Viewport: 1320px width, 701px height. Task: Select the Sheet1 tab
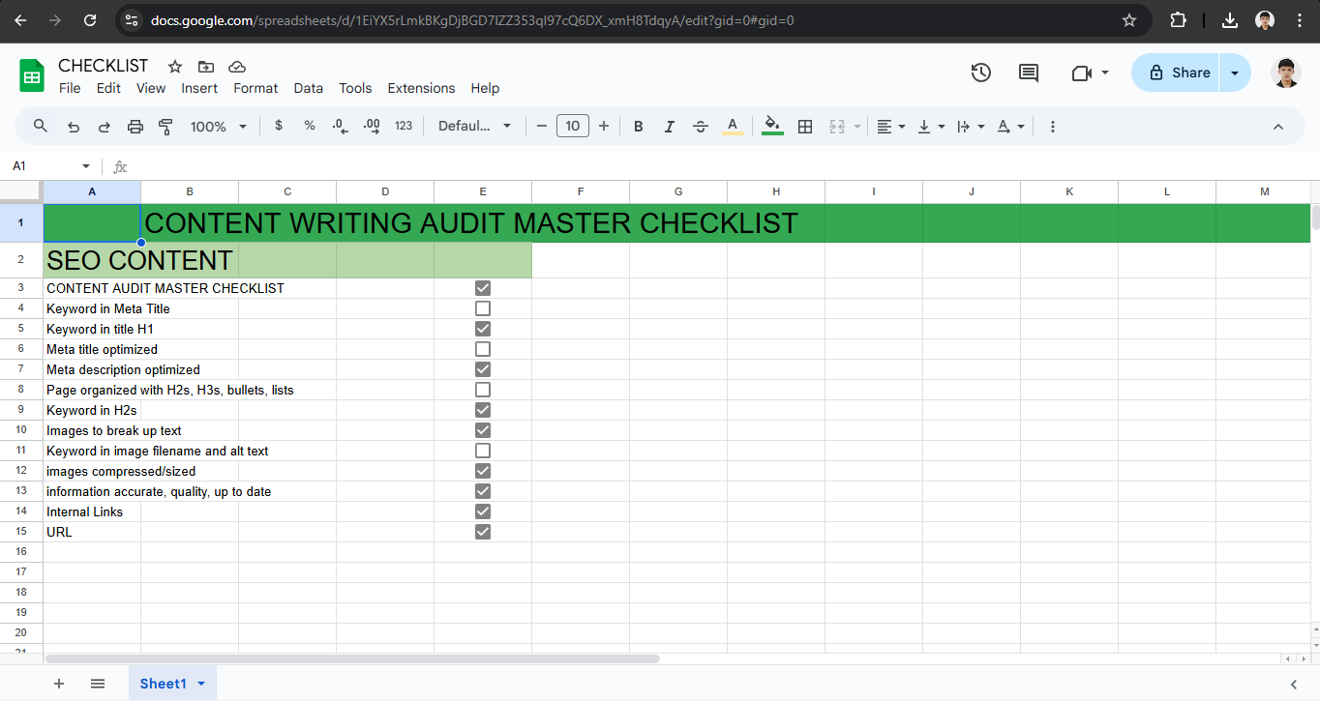pyautogui.click(x=172, y=684)
